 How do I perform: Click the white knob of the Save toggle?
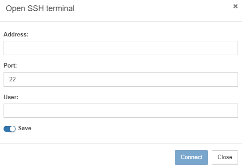pos(12,129)
